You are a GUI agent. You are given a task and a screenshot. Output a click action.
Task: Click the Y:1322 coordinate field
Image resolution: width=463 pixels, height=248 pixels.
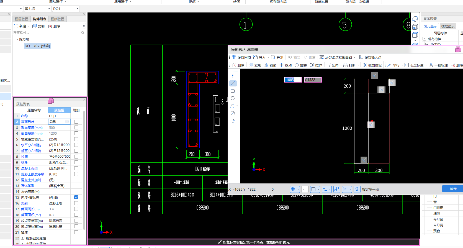click(x=313, y=80)
